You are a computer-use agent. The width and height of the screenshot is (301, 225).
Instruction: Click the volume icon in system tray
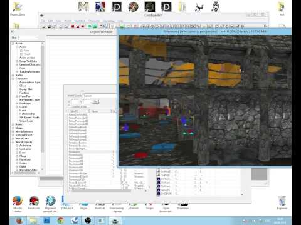244,221
